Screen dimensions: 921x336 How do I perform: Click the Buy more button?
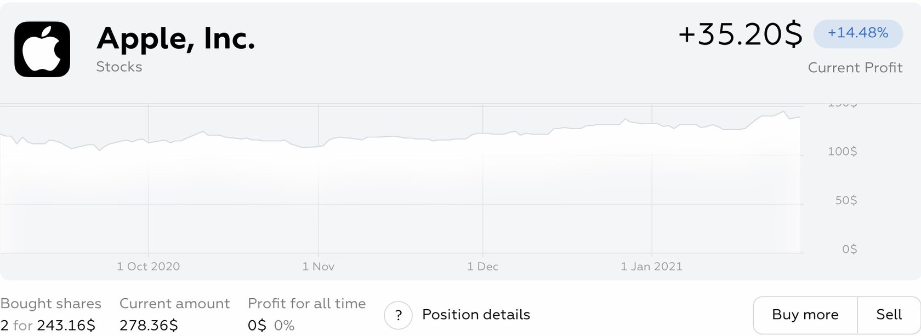(805, 315)
